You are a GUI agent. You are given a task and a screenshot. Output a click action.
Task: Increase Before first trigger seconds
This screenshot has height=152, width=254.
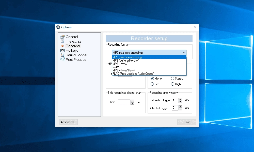pyautogui.click(x=180, y=99)
